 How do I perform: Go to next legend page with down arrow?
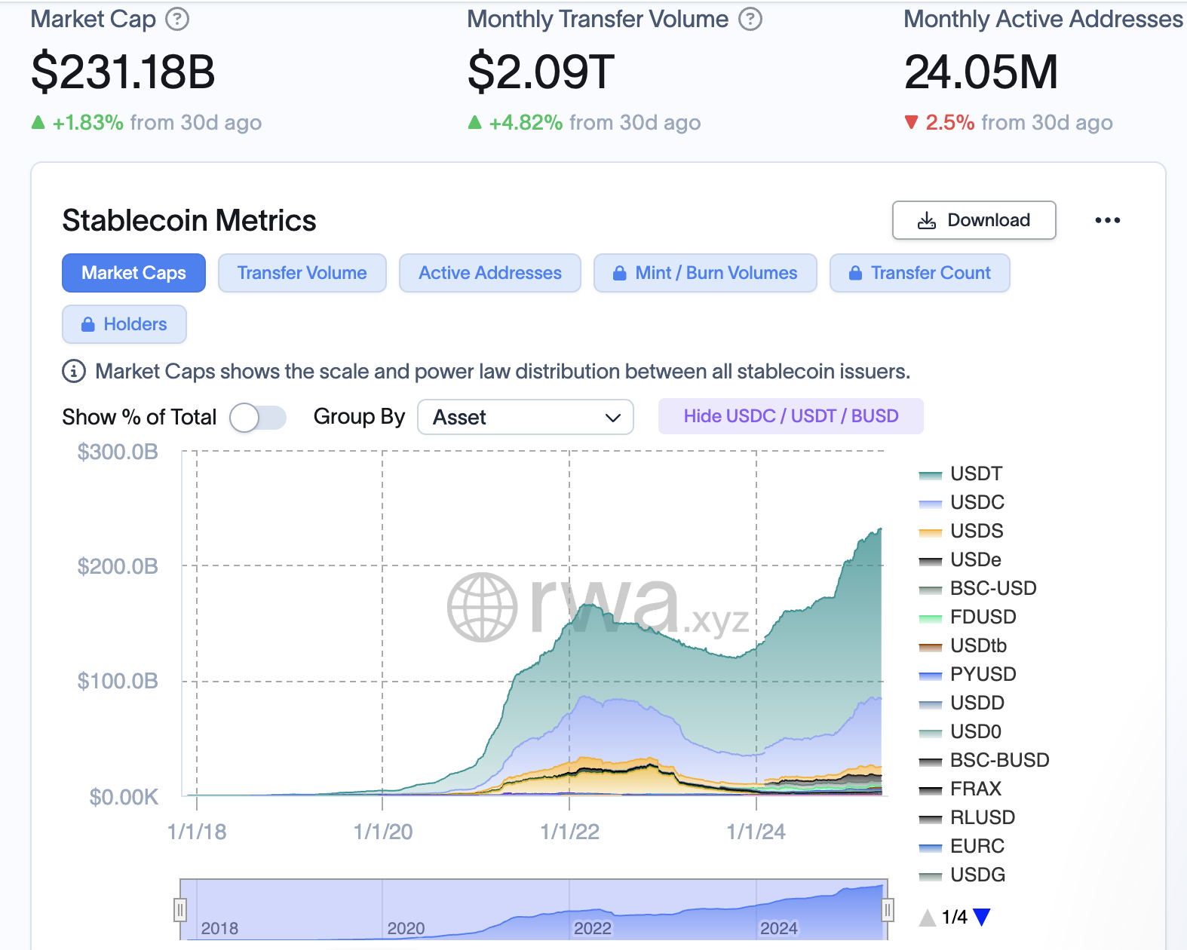click(x=981, y=917)
